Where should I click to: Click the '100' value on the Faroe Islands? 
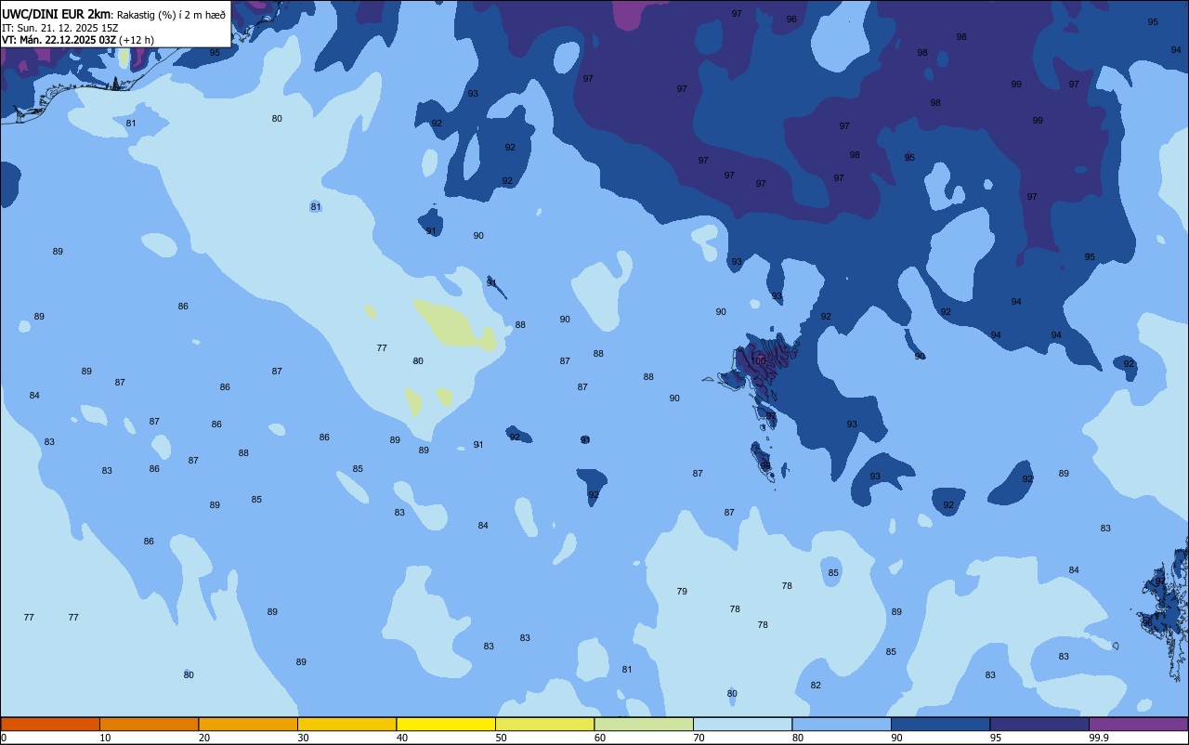(x=759, y=360)
